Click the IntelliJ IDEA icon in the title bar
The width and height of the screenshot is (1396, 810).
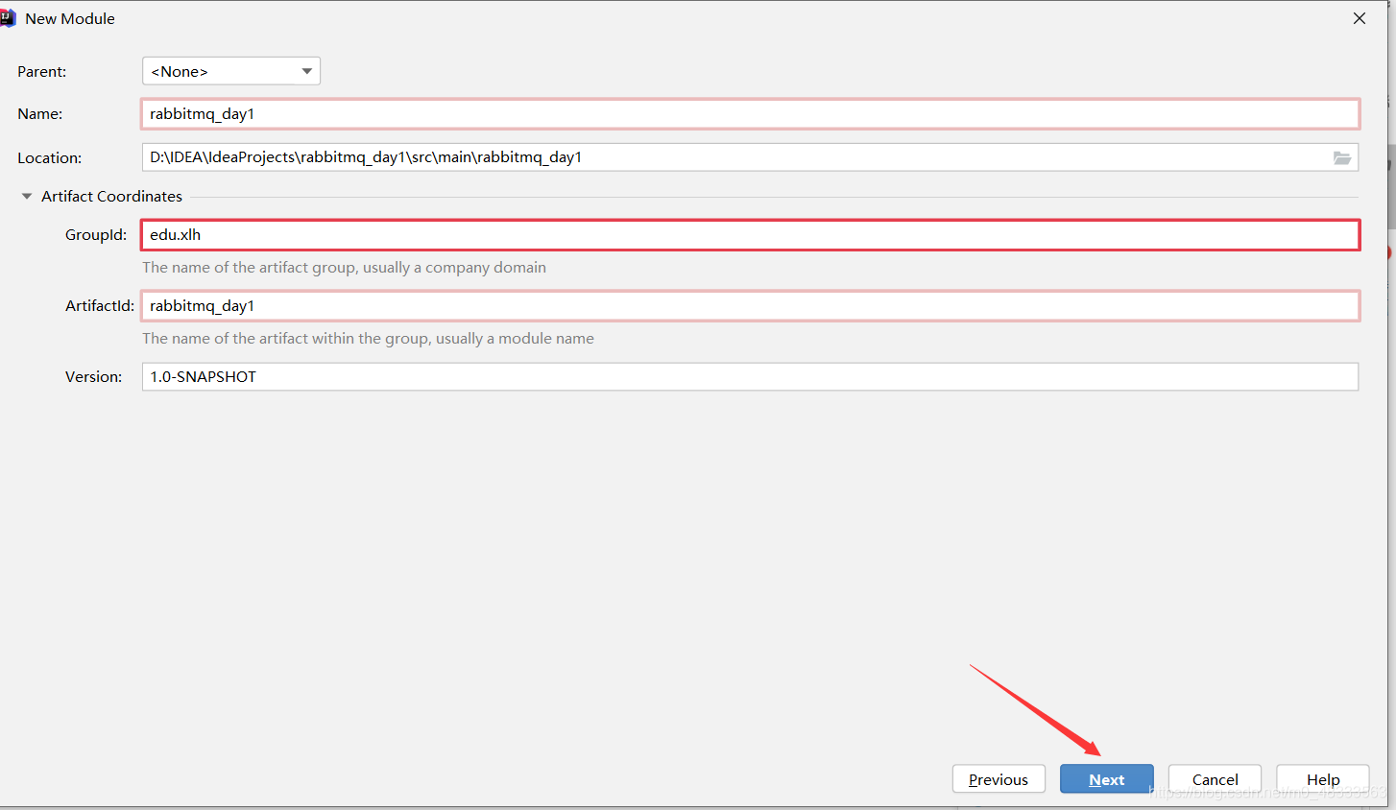pos(8,18)
